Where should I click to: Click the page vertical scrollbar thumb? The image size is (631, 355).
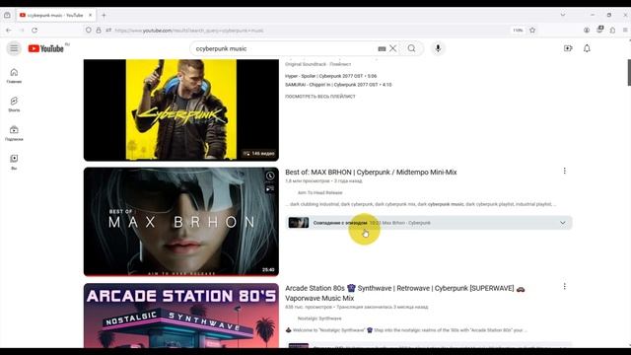(629, 72)
